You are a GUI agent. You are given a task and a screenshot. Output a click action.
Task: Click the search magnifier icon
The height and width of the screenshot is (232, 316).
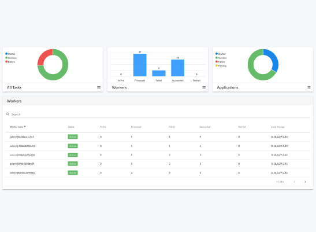click(8, 114)
